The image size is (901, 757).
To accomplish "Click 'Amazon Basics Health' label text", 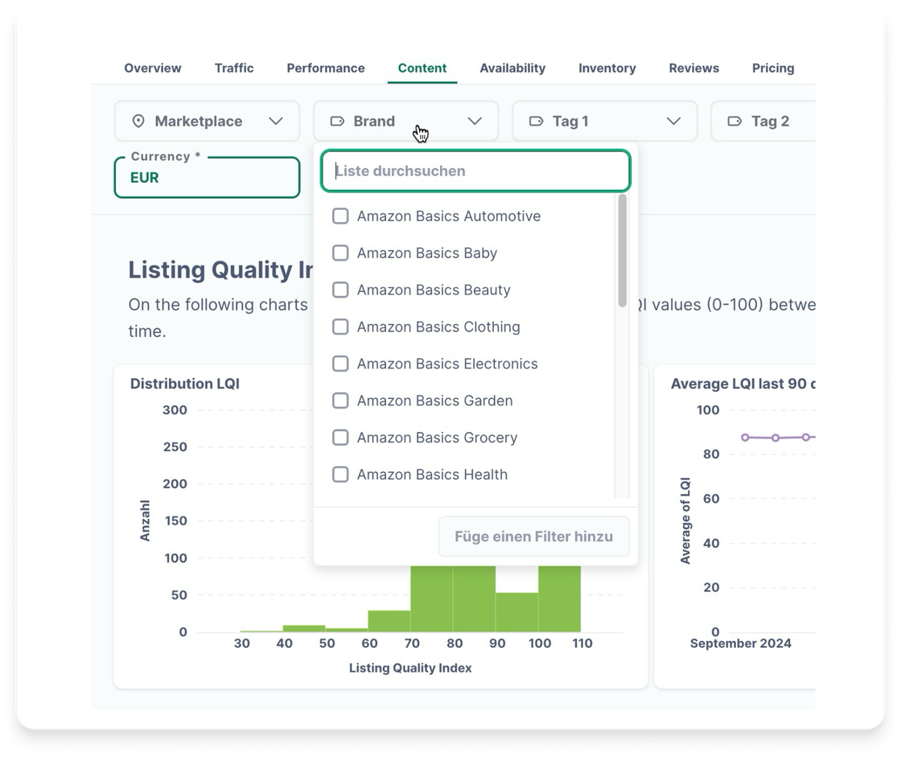I will tap(432, 474).
